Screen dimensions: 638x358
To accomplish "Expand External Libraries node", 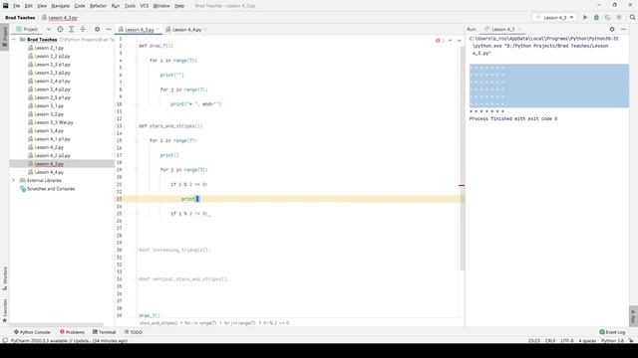I will [x=14, y=180].
